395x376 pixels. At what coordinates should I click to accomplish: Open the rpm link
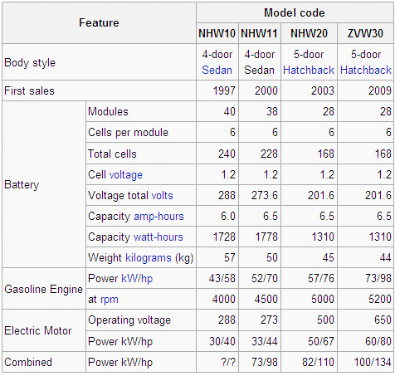click(x=110, y=300)
